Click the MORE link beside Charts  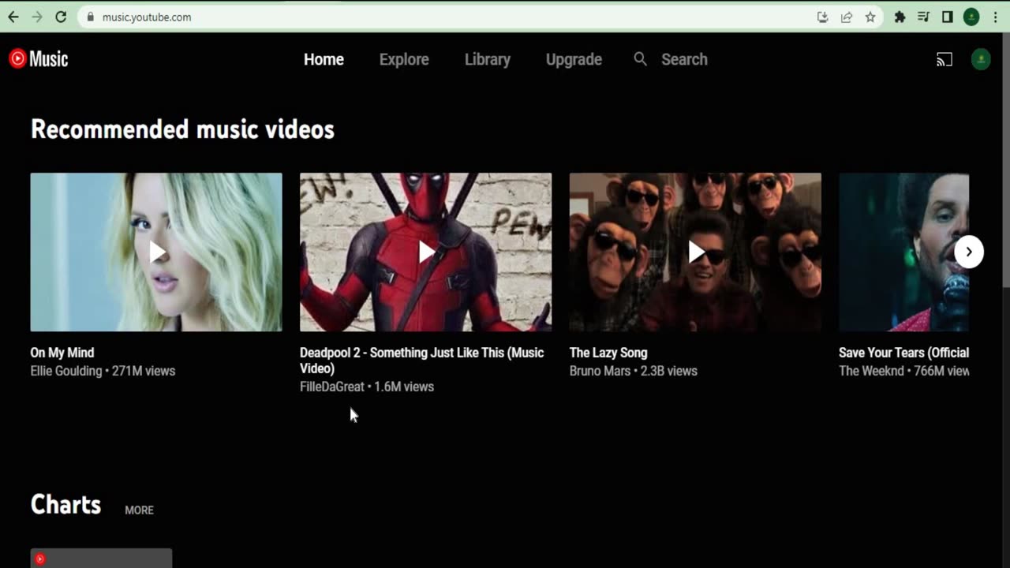click(139, 510)
